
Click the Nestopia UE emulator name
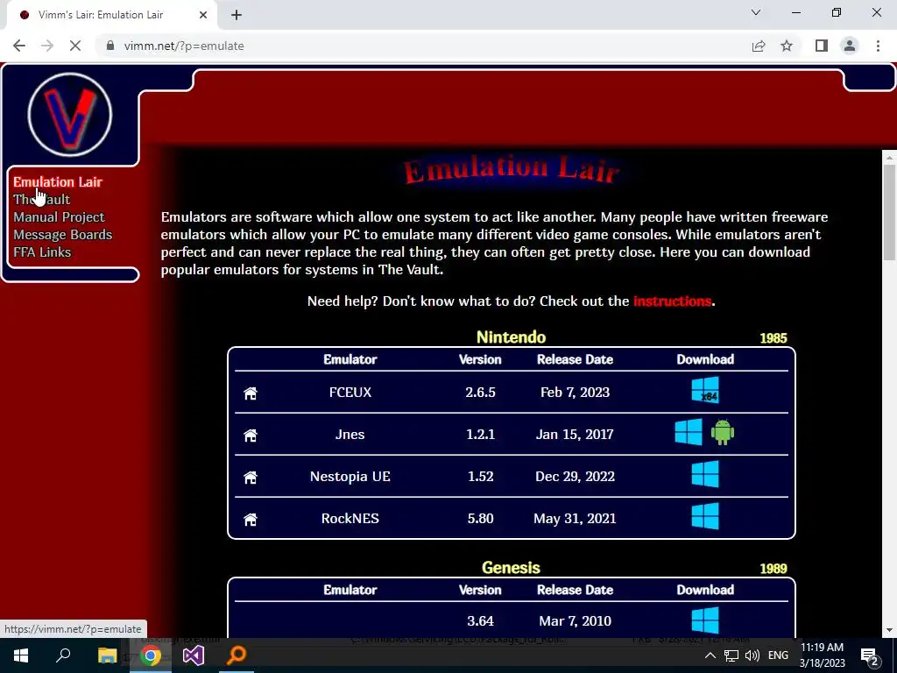click(x=350, y=477)
